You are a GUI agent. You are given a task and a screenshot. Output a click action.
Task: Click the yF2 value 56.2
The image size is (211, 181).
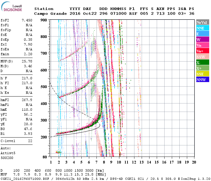[28, 114]
